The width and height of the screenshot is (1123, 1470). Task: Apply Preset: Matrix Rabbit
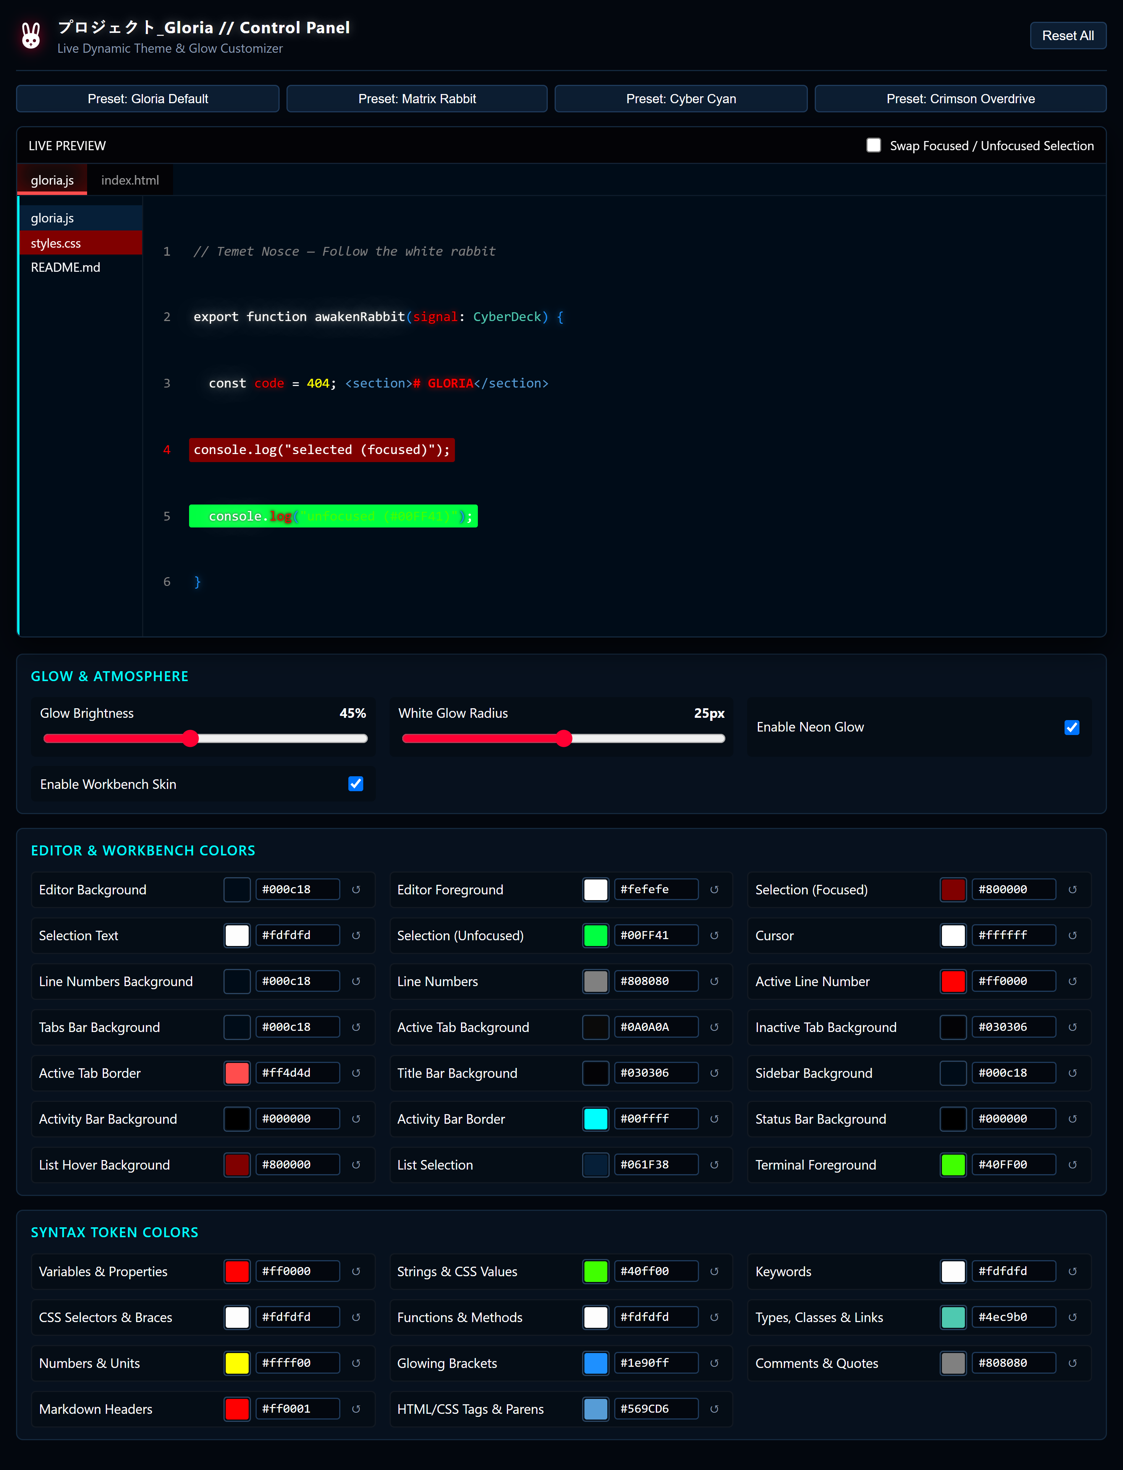tap(417, 99)
